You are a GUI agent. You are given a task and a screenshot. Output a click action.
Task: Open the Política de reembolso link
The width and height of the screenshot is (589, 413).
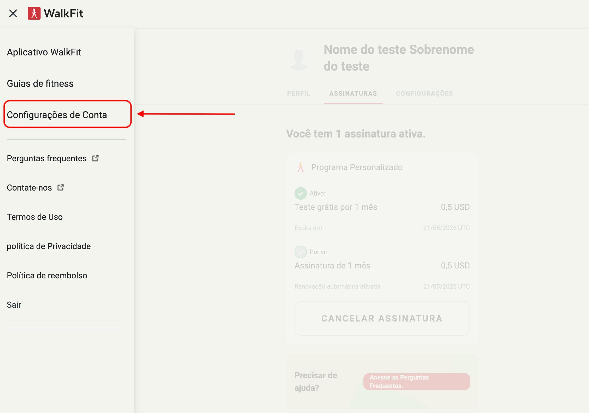pyautogui.click(x=47, y=276)
